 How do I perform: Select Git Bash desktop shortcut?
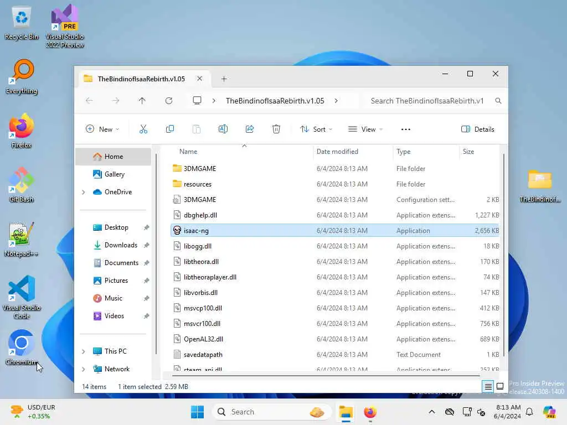tap(22, 185)
